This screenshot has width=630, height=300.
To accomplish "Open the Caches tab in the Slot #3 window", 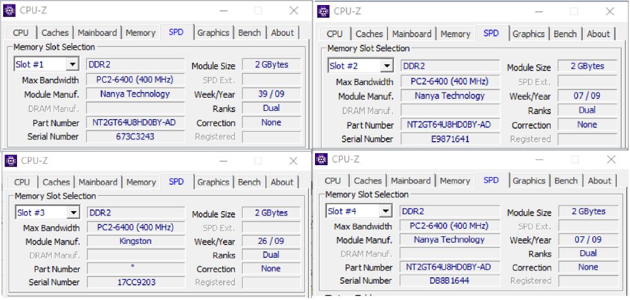I will (56, 182).
